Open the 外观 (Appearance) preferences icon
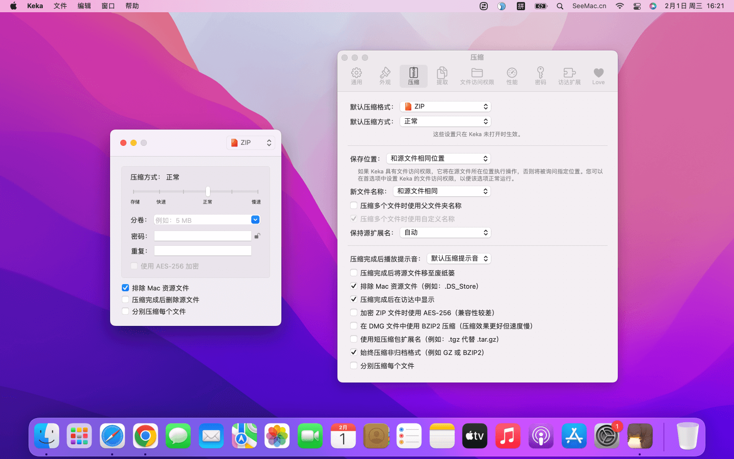 coord(385,75)
